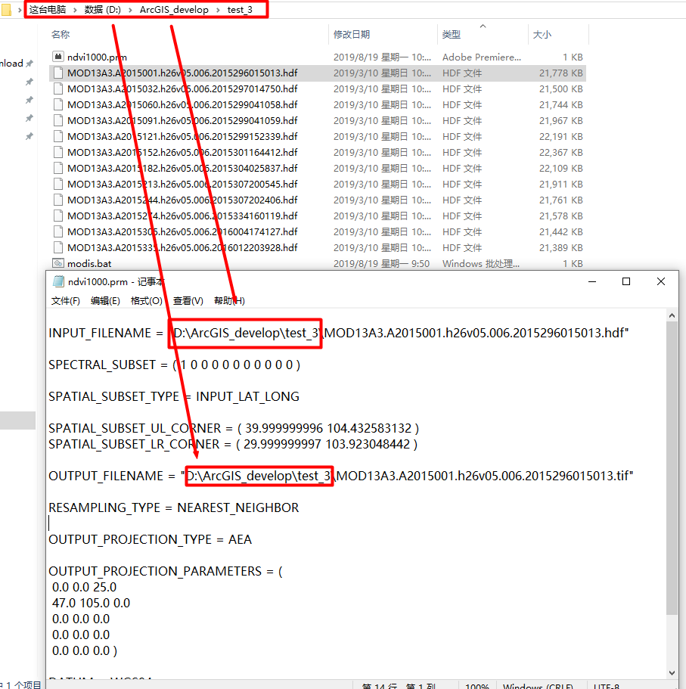Click the ndvi1000.prm file icon in Explorer
686x689 pixels.
pos(58,57)
